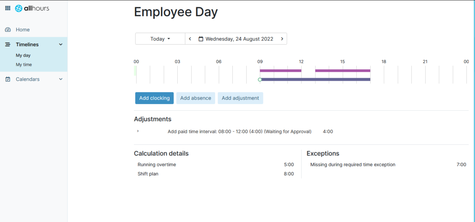The width and height of the screenshot is (475, 222).
Task: Click the green clocking start marker
Action: 260,79
